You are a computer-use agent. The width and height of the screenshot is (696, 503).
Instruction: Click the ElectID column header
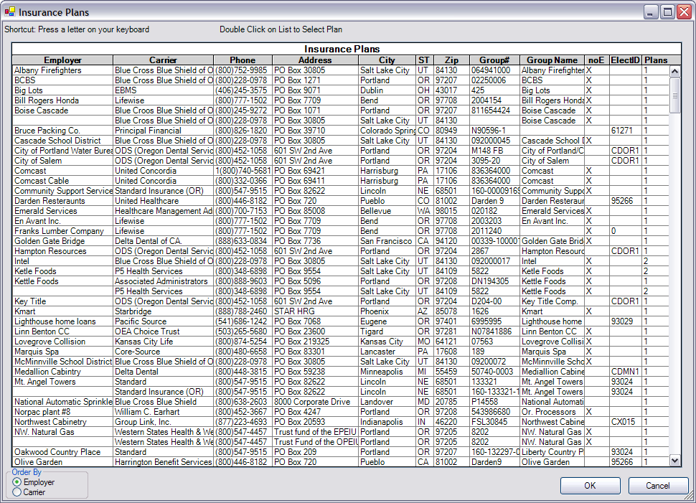(x=624, y=60)
